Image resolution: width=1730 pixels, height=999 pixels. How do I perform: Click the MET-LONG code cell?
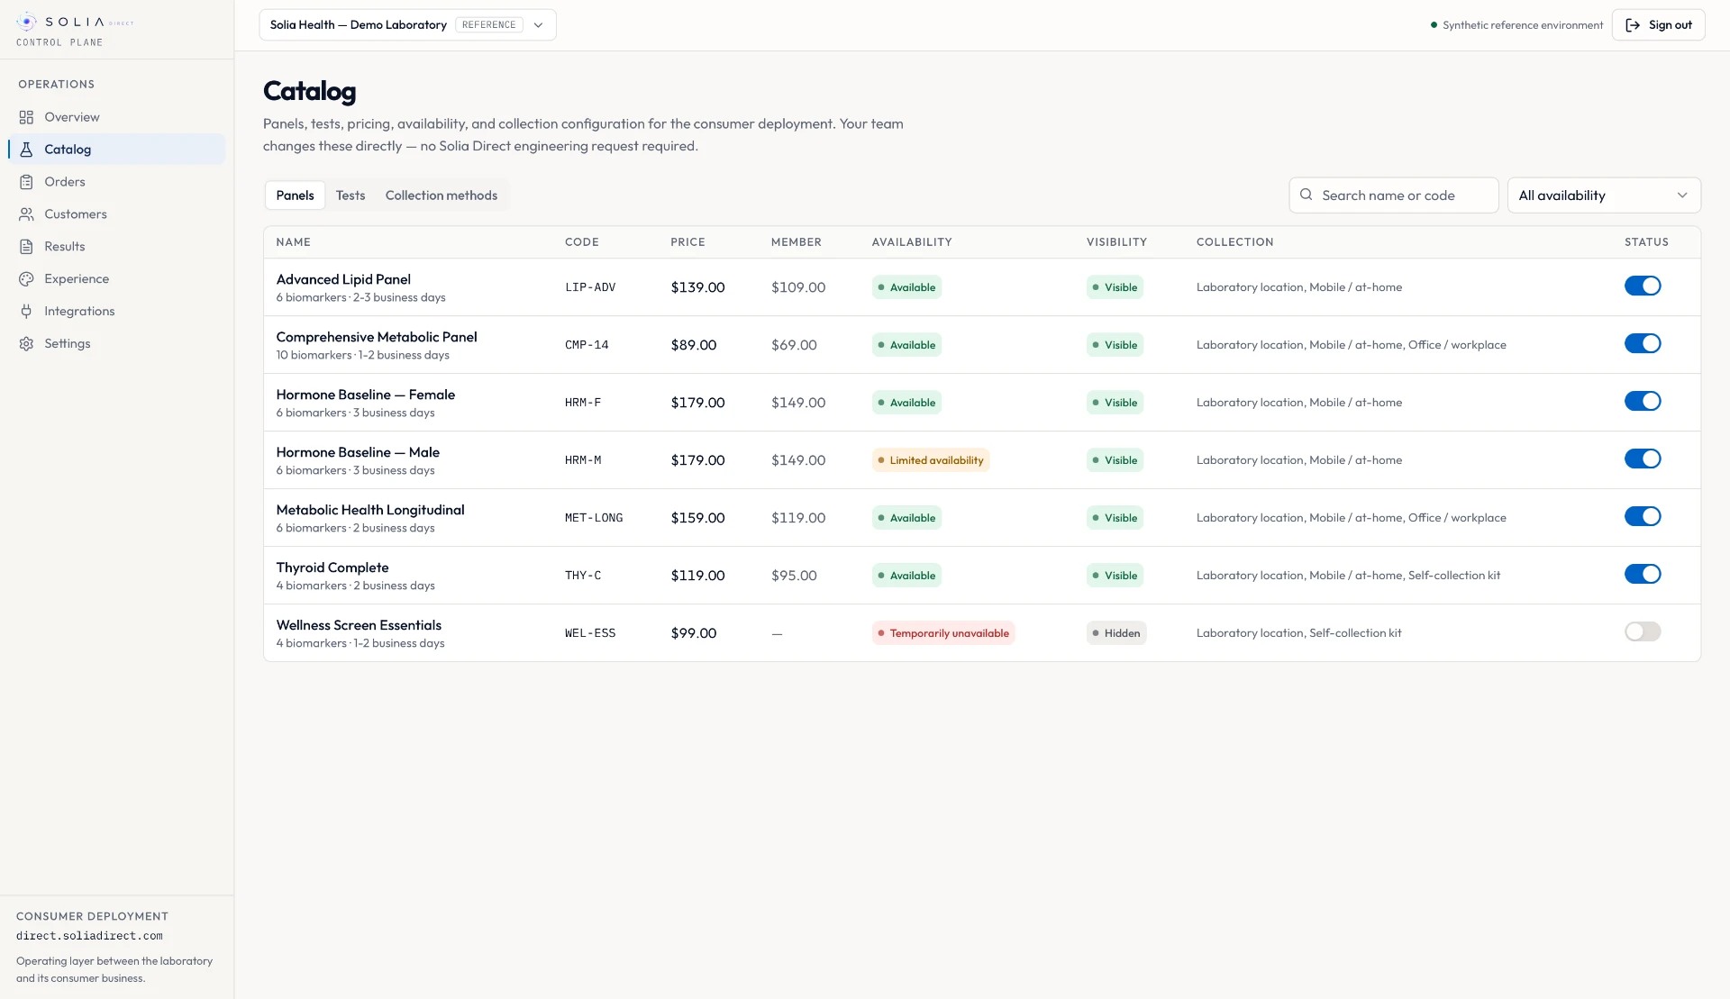point(594,518)
